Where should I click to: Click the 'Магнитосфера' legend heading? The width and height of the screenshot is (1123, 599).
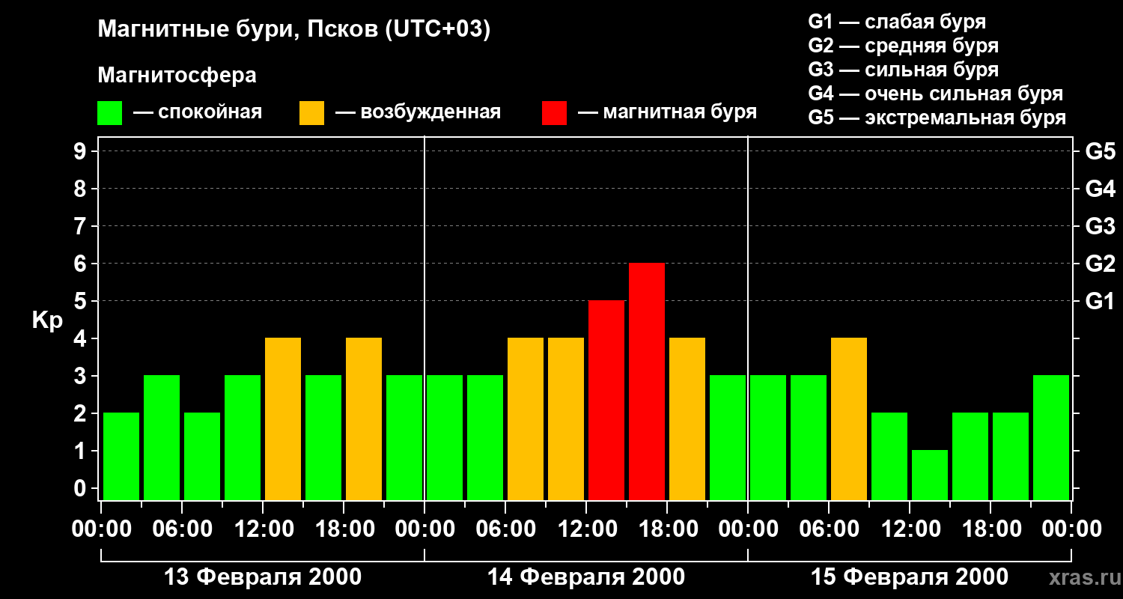pyautogui.click(x=177, y=76)
